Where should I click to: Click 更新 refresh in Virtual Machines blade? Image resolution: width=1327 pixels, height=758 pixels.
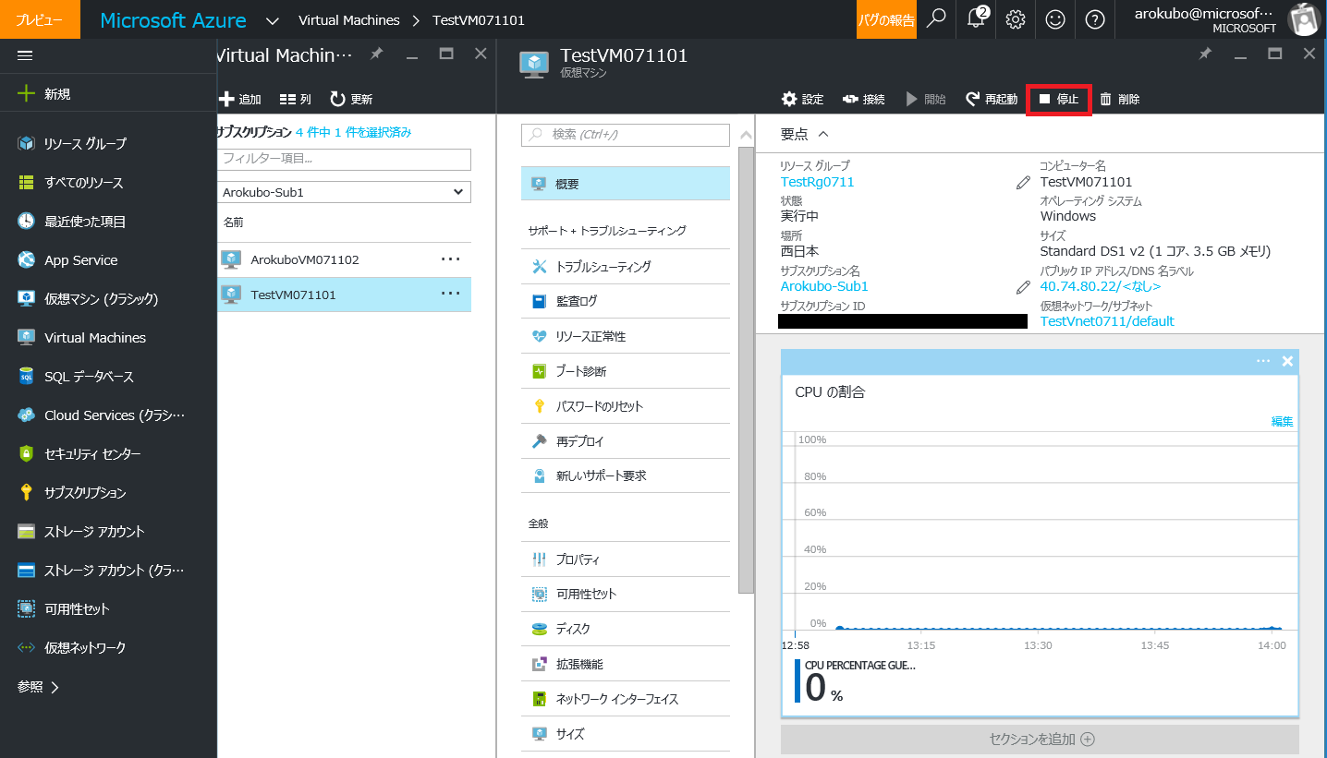point(351,99)
